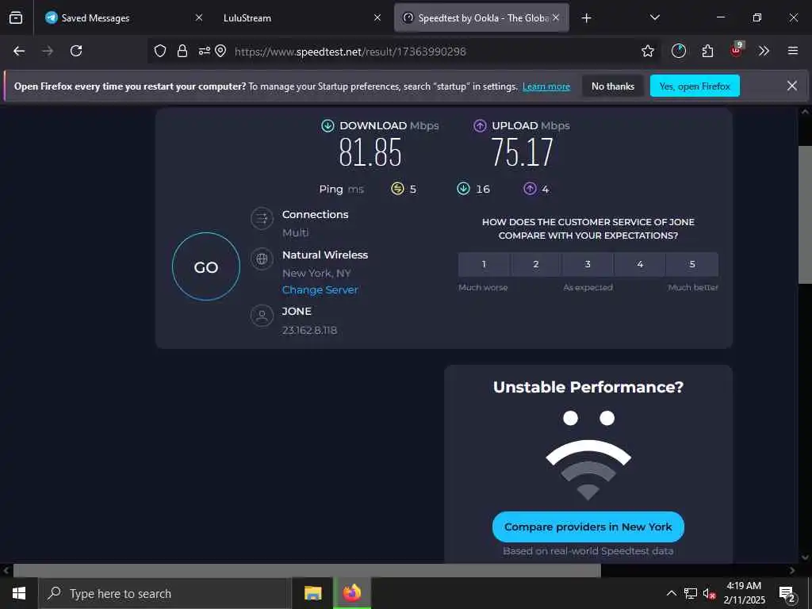This screenshot has height=609, width=812.
Task: List all tabs dropdown arrow
Action: click(x=655, y=17)
